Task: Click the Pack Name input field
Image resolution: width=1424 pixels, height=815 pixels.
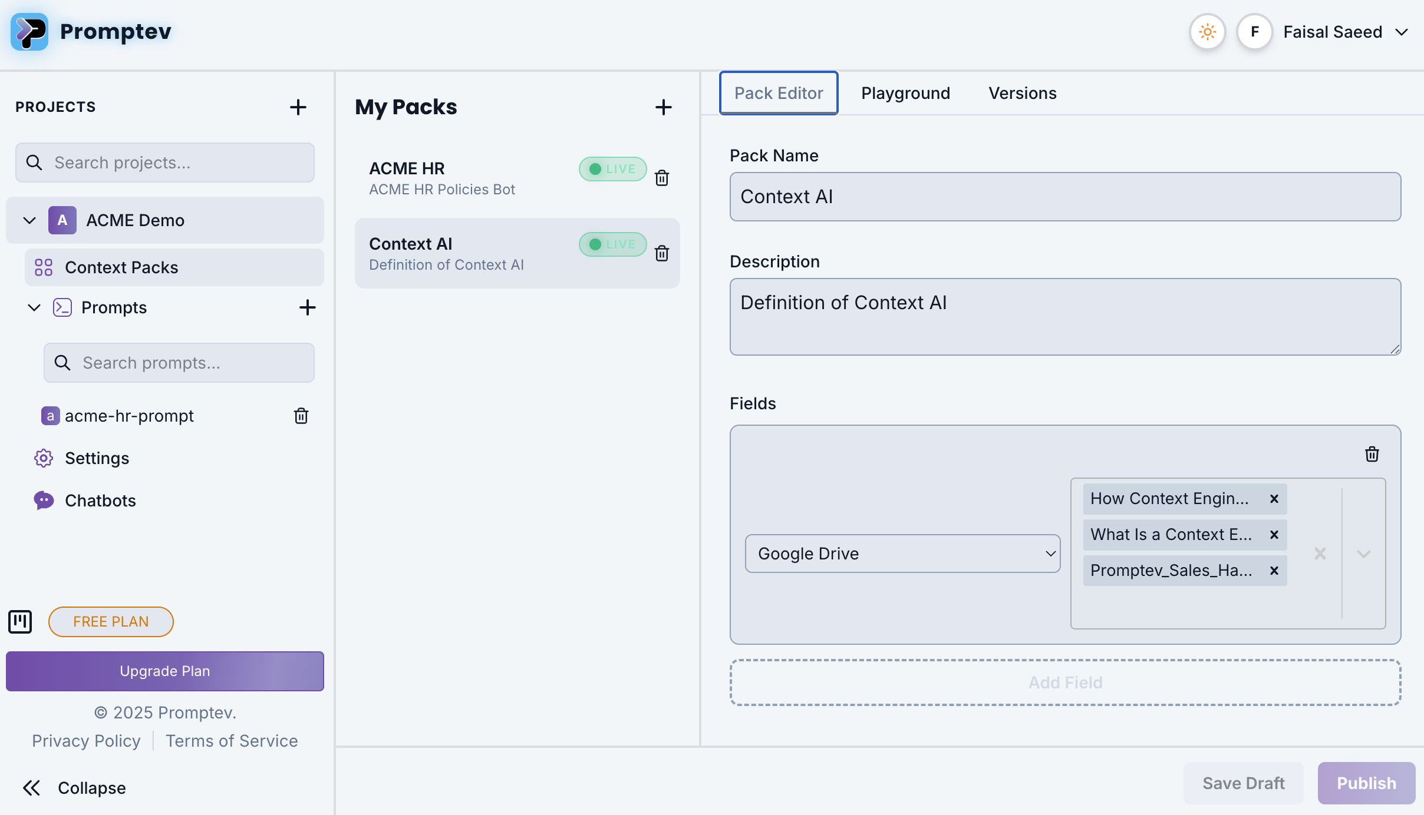Action: (x=1064, y=197)
